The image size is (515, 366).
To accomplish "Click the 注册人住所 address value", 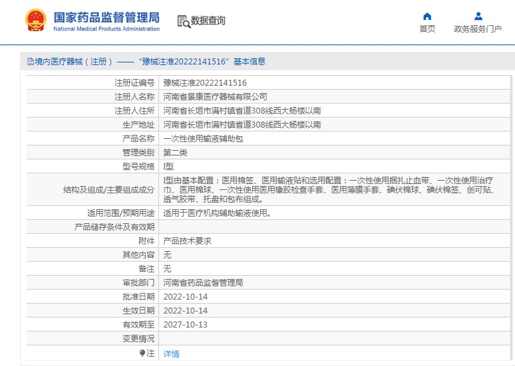I will [242, 111].
